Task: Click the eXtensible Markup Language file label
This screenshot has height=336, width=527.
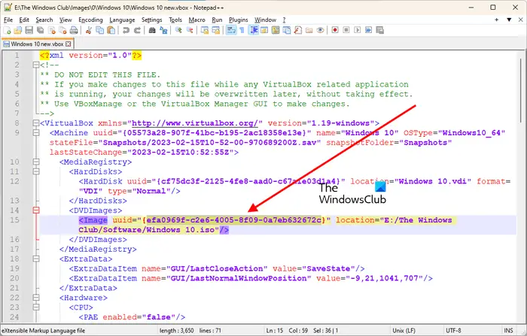Action: (44, 331)
